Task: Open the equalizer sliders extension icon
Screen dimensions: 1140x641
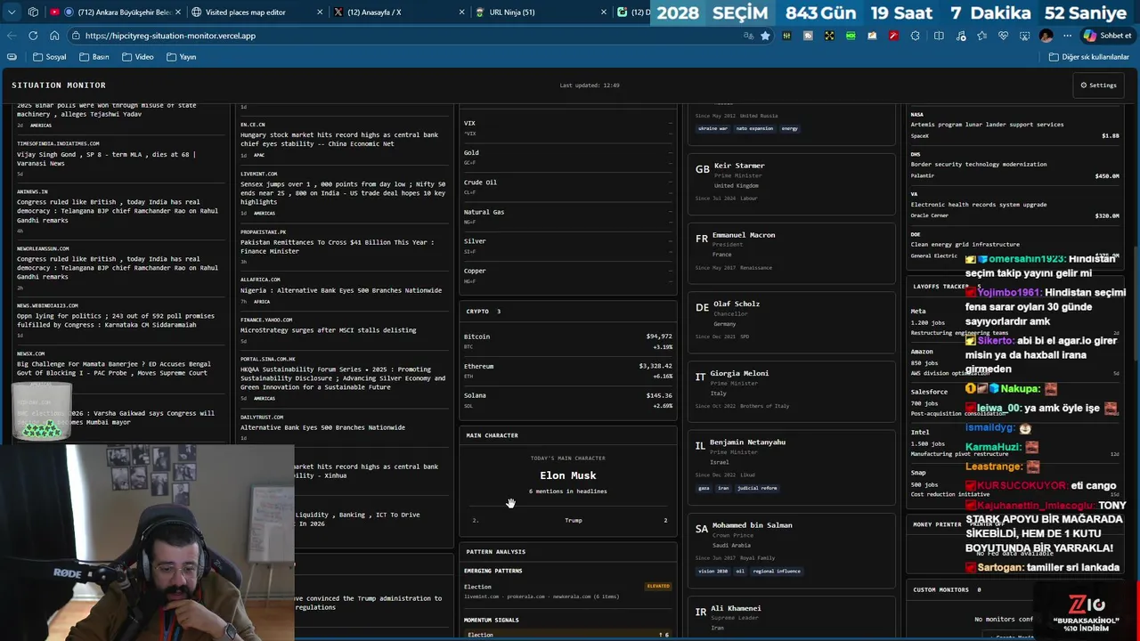Action: click(x=786, y=36)
